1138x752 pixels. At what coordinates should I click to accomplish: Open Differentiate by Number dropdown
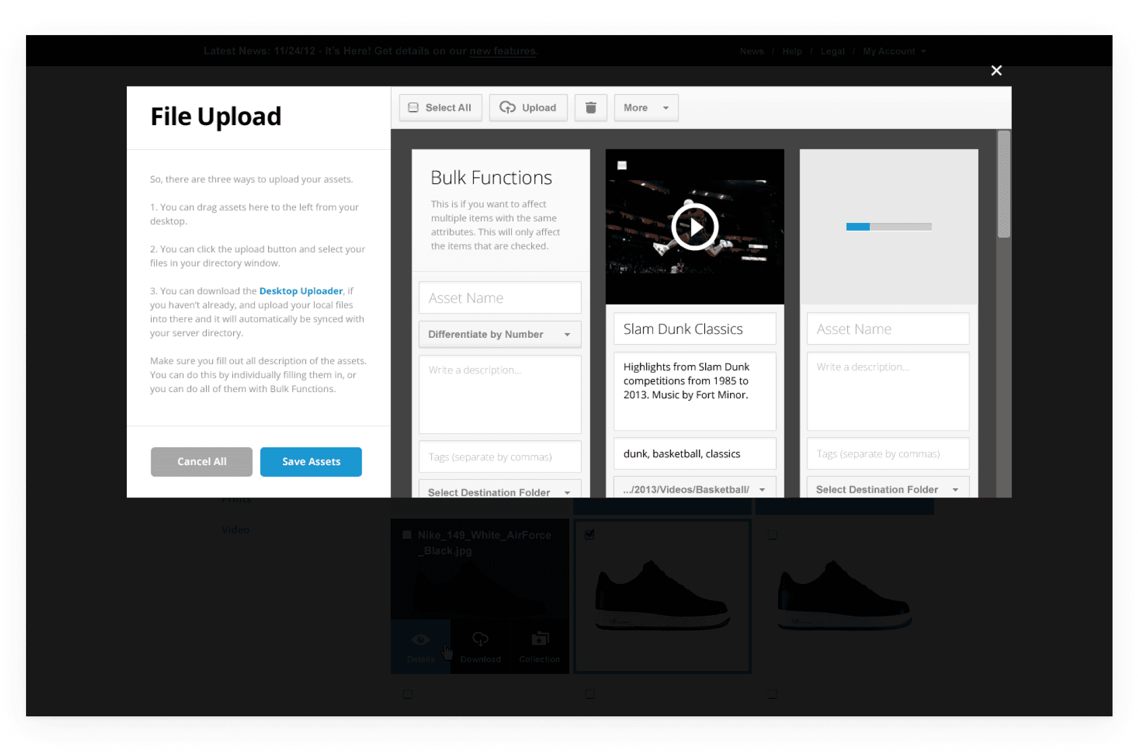500,334
